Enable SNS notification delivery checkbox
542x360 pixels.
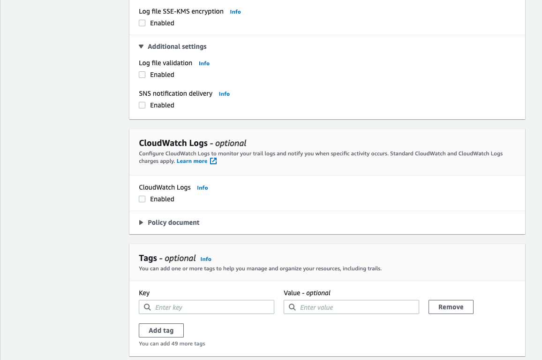point(142,105)
